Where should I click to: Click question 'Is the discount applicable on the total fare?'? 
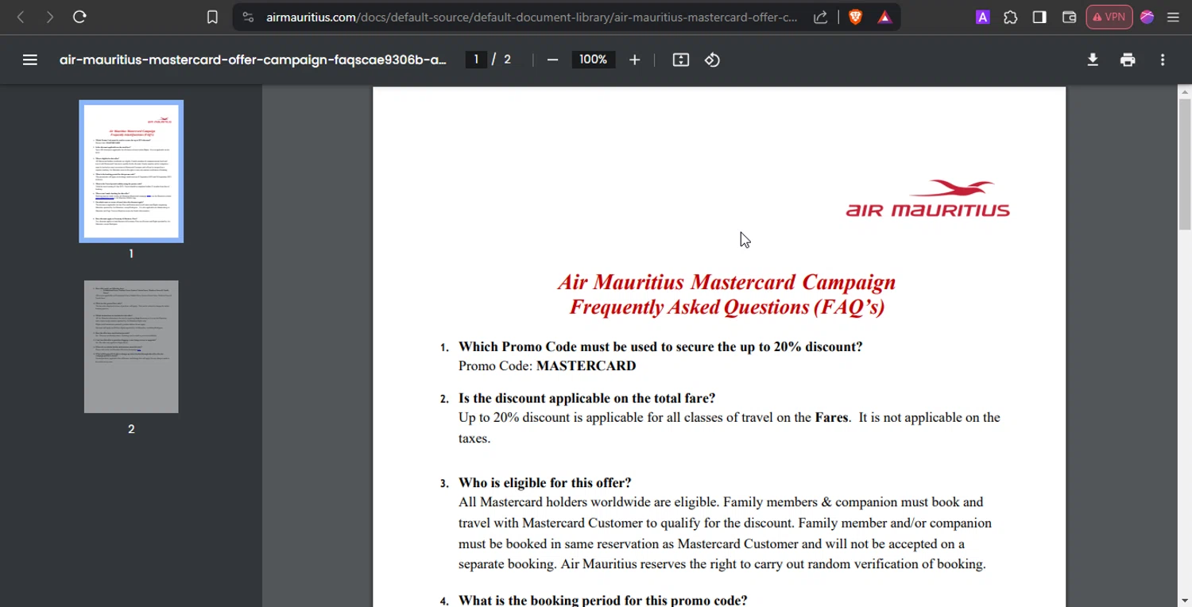tap(587, 398)
